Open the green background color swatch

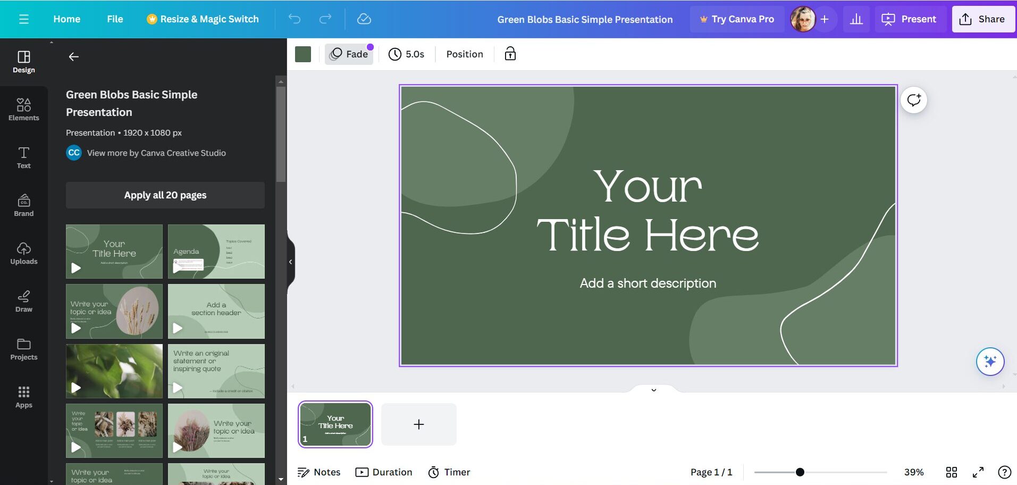[x=303, y=54]
